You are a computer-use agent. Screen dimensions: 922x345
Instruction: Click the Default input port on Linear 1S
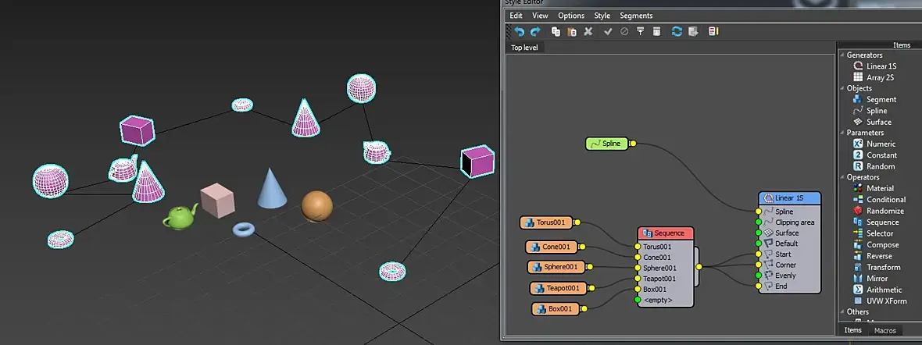759,244
